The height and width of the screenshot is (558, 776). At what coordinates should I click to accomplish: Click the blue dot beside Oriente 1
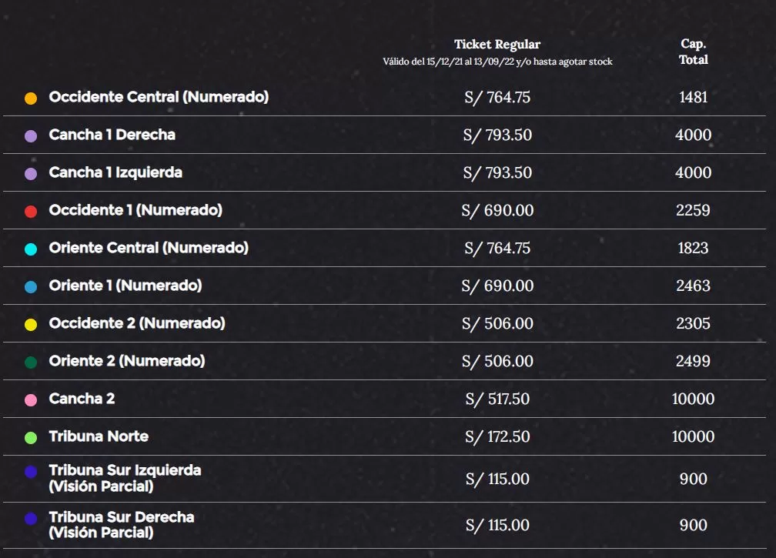coord(31,287)
